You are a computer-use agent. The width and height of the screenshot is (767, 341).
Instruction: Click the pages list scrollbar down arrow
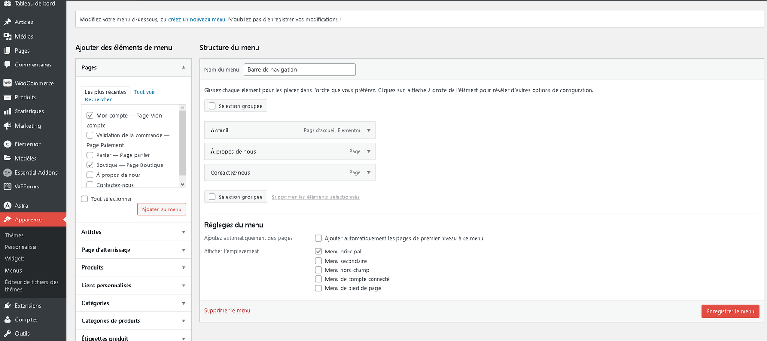click(182, 184)
